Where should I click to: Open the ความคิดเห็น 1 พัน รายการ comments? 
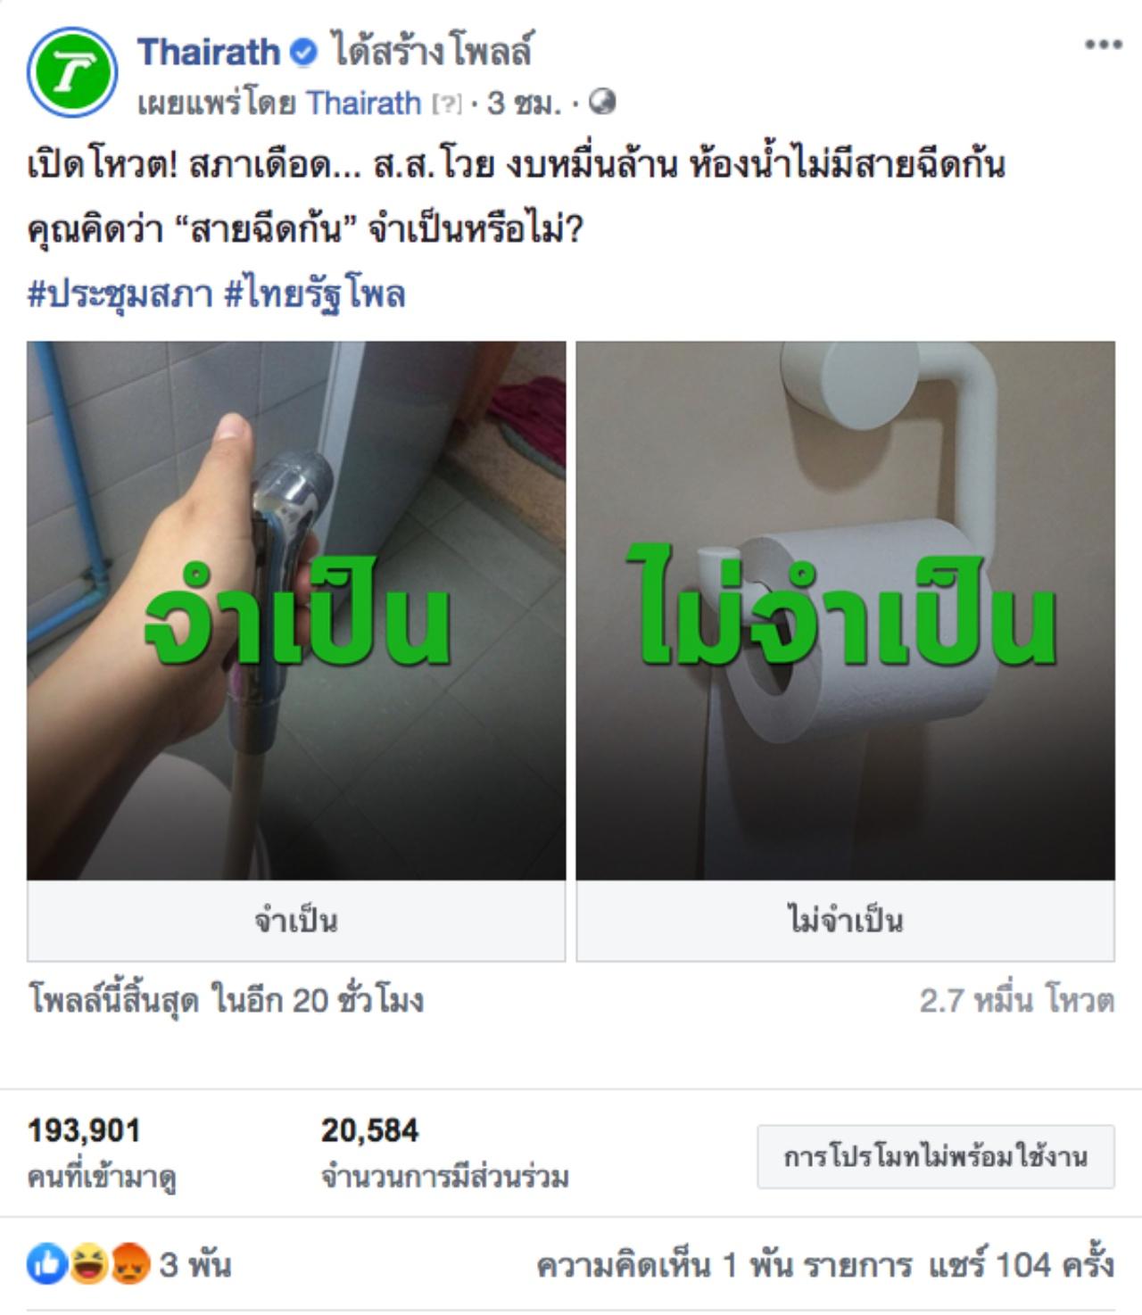[724, 1264]
